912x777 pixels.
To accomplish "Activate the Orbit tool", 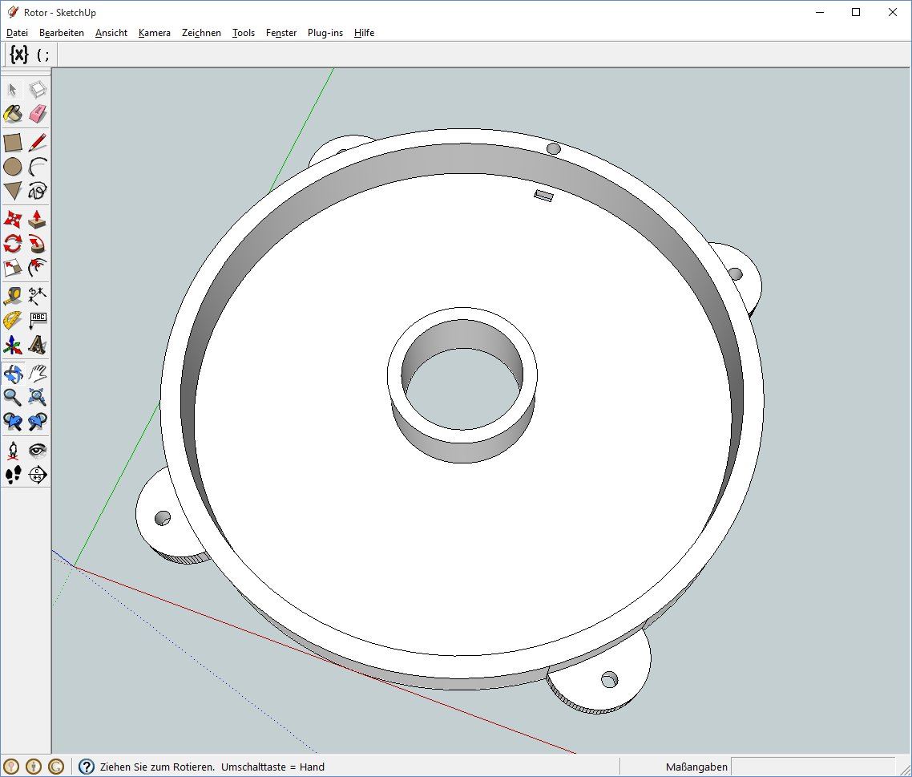I will (13, 373).
